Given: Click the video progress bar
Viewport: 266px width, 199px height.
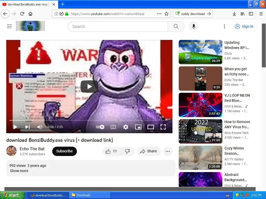Looking at the screenshot, I should pyautogui.click(x=89, y=120).
